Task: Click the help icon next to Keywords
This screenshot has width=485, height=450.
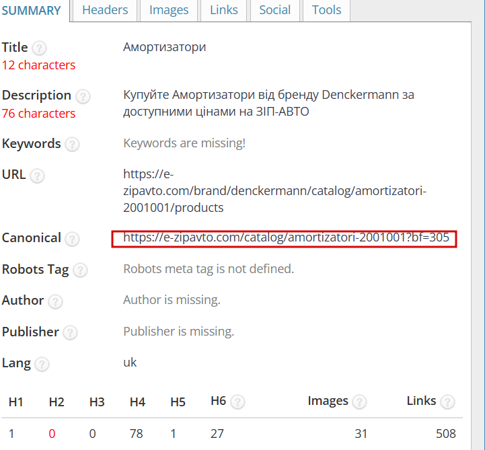Action: tap(73, 145)
